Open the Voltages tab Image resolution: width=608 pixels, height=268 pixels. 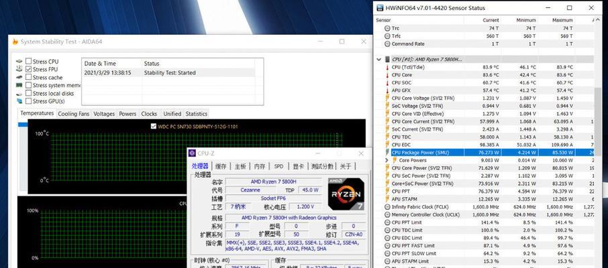pos(104,114)
